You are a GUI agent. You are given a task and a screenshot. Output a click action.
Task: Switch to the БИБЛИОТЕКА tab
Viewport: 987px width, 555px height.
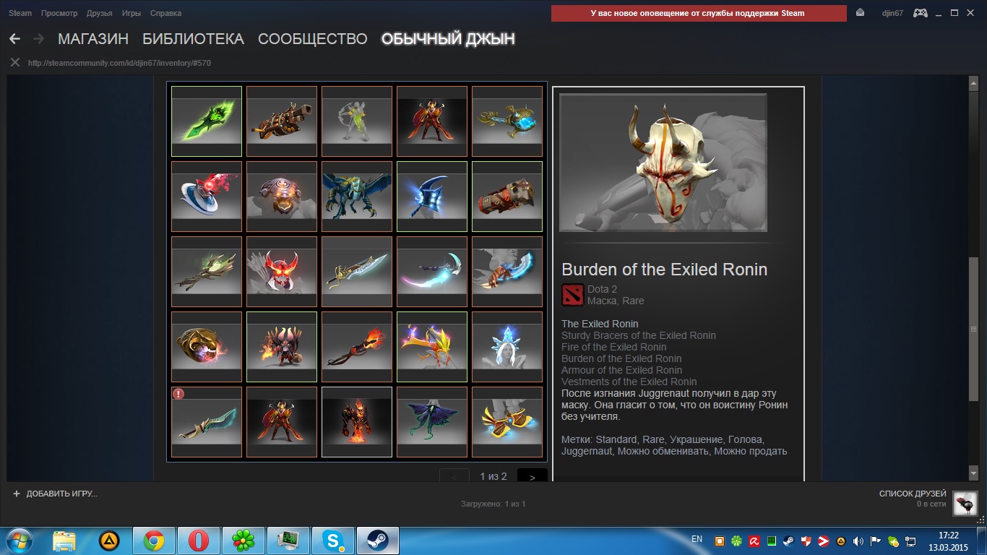pyautogui.click(x=193, y=39)
